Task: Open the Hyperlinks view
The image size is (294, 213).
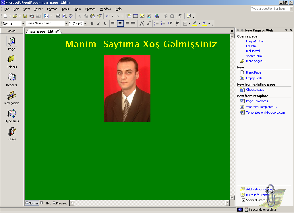Action: 11,116
